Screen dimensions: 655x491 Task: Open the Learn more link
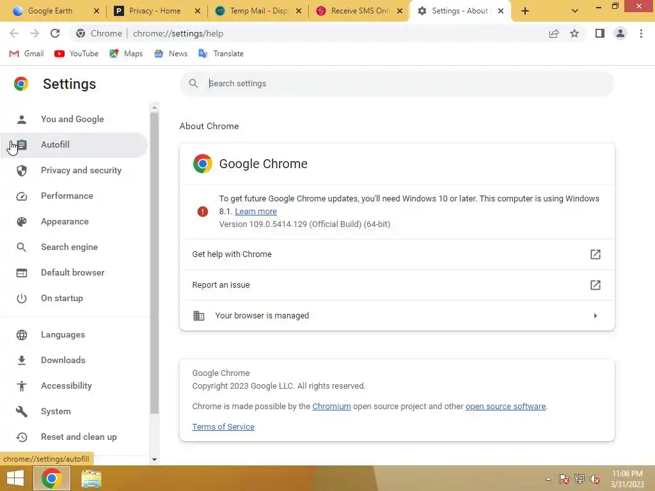coord(256,211)
